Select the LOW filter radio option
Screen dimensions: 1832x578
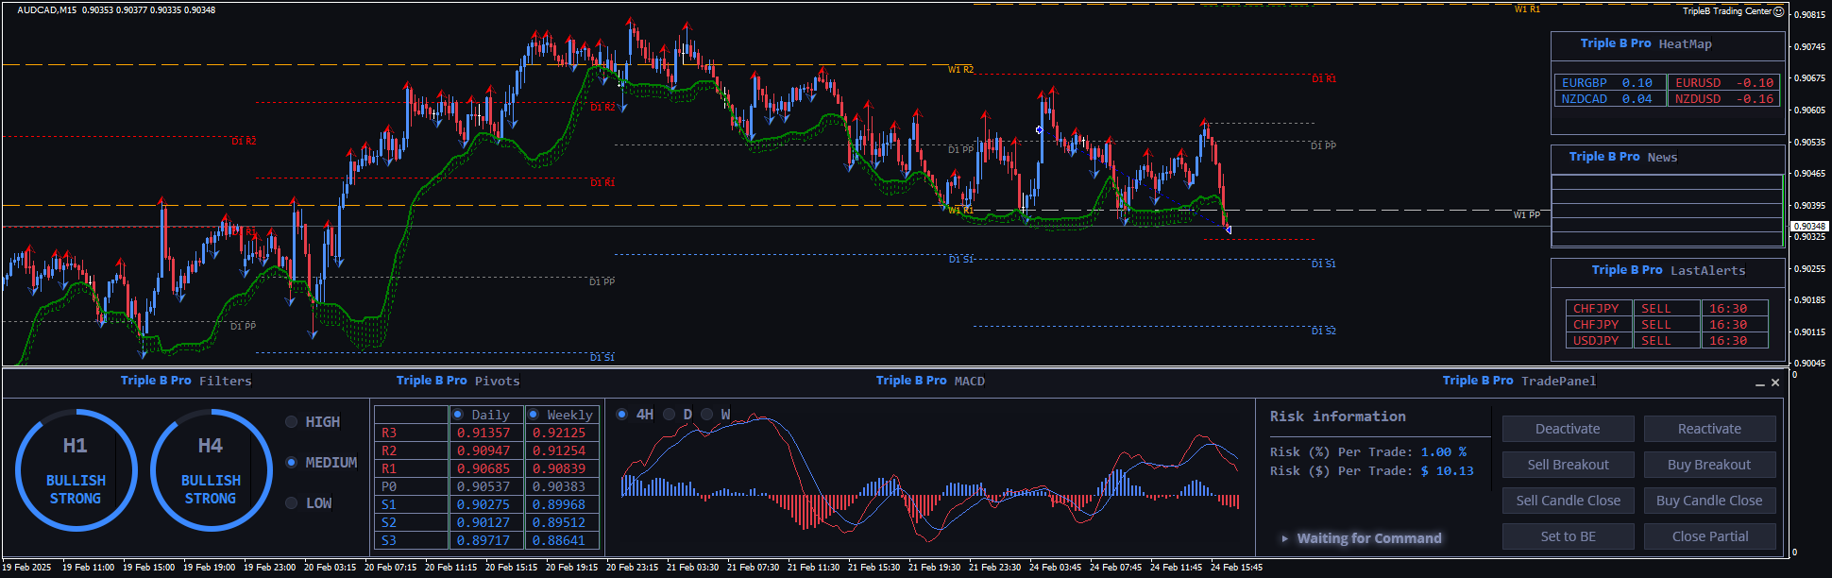coord(292,503)
